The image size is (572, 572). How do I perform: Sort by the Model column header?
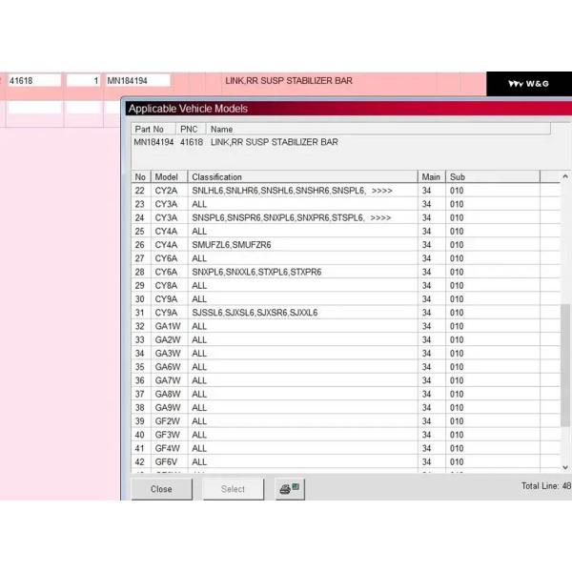[168, 177]
